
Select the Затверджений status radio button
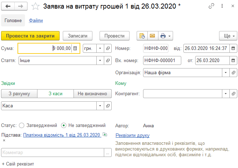(21, 126)
